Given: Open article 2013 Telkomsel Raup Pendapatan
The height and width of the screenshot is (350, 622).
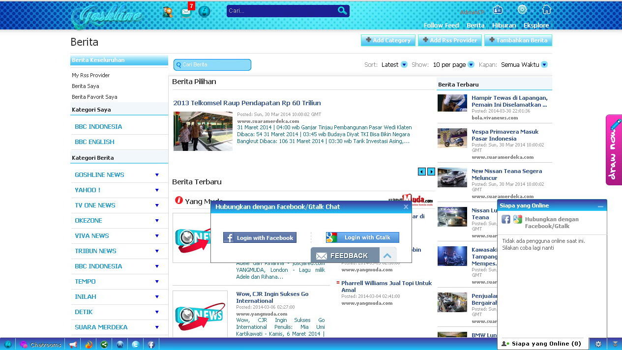Looking at the screenshot, I should (x=247, y=103).
